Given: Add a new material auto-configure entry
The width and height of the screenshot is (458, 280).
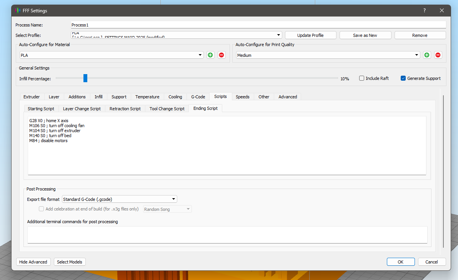Looking at the screenshot, I should coord(210,55).
